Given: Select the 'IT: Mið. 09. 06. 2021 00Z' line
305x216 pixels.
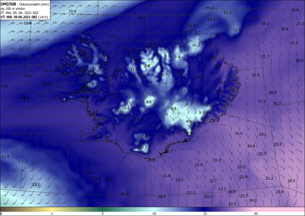Looking at the screenshot, I should (20, 13).
